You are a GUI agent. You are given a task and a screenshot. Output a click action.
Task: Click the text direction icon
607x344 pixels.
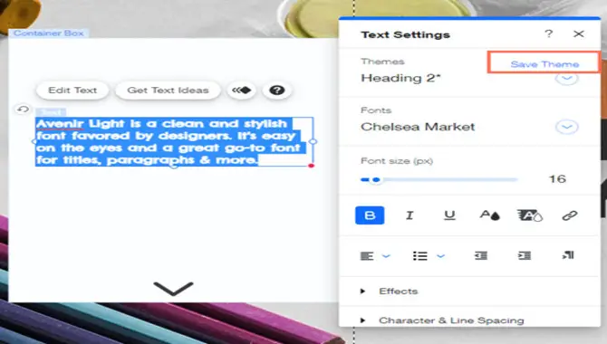coord(568,255)
